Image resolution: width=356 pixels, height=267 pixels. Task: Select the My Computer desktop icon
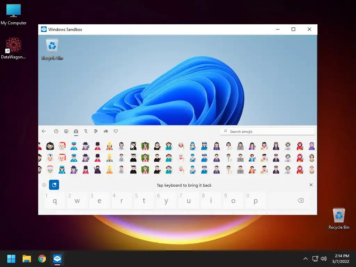[x=14, y=15]
